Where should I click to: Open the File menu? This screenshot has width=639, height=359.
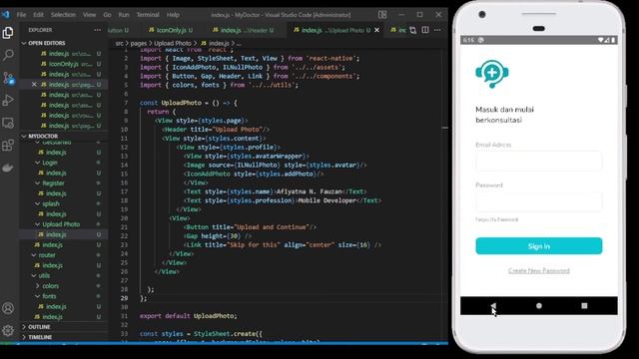tap(21, 15)
